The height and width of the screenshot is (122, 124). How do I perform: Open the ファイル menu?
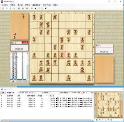pos(5,5)
